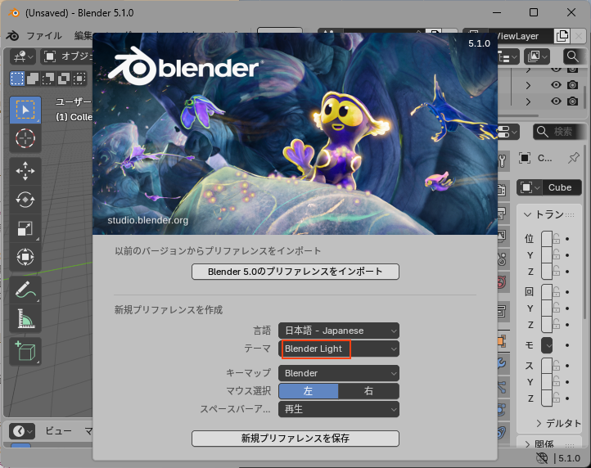This screenshot has height=468, width=591.
Task: Open the 言語 language dropdown
Action: [x=339, y=331]
